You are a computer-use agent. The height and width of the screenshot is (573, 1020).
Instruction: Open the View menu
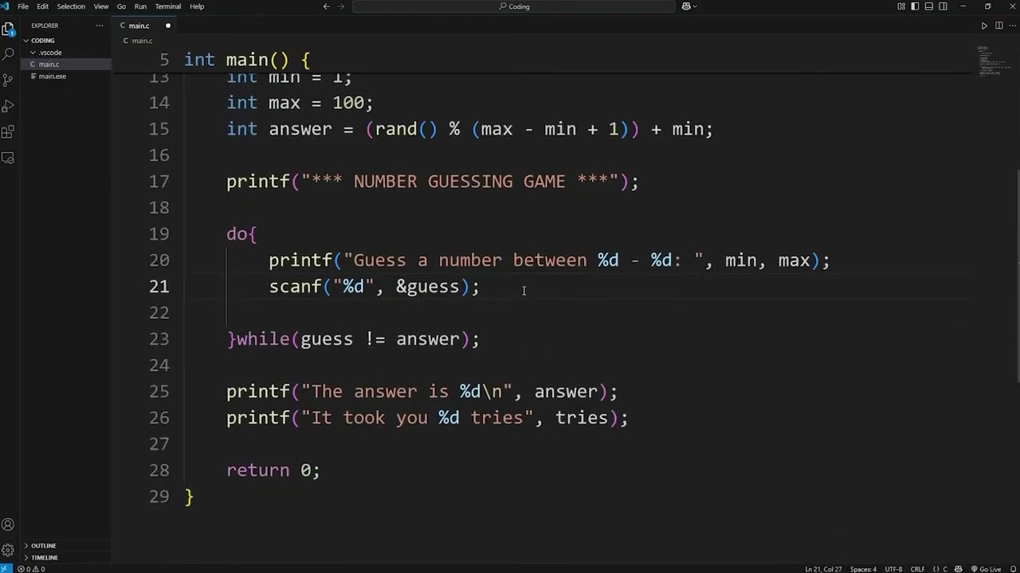point(101,6)
